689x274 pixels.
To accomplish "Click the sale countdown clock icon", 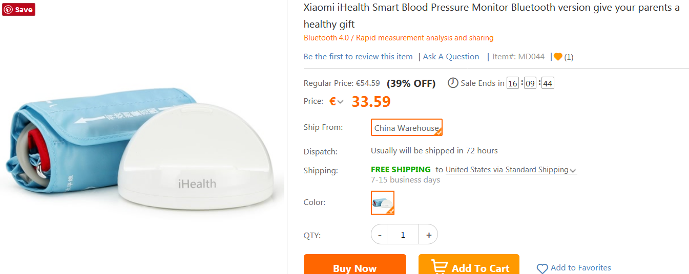I will pyautogui.click(x=453, y=83).
